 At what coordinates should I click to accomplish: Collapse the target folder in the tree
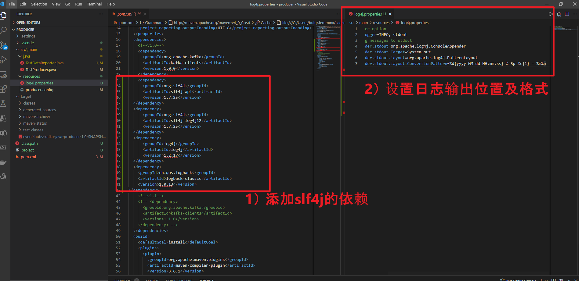tap(26, 97)
